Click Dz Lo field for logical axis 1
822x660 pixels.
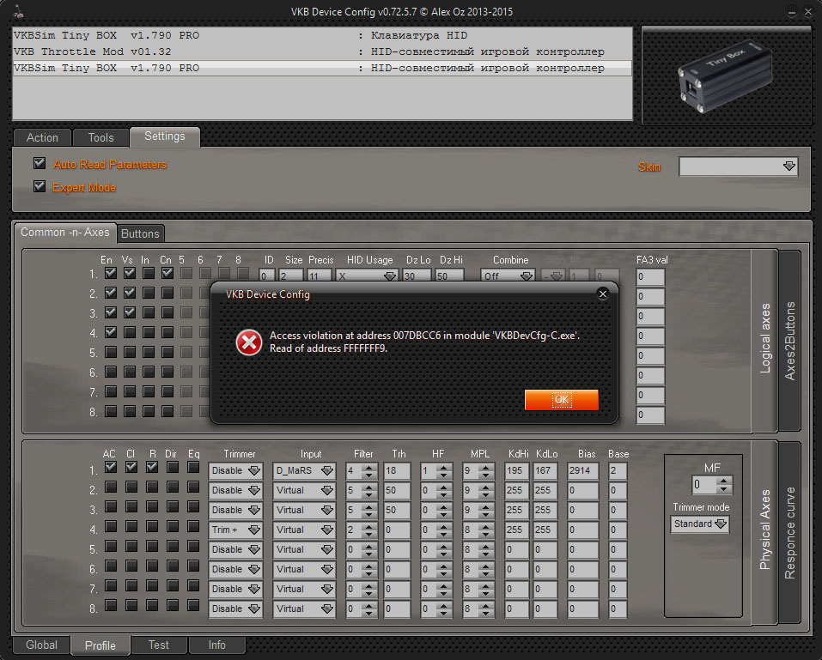click(417, 276)
